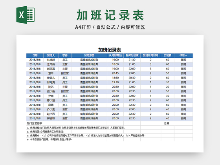Click the 员工 position in 林晓彤's row
The image size is (220, 165).
coord(65,60)
